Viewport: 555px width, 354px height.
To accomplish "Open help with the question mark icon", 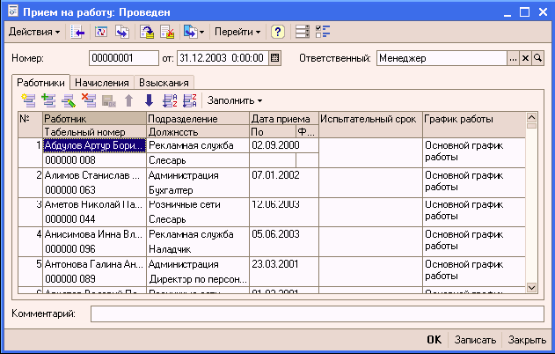I will click(278, 33).
